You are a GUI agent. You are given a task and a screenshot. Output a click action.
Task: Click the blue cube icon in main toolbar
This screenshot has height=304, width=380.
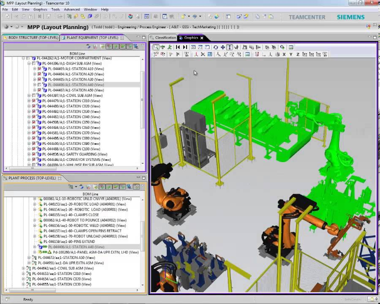tap(90, 16)
